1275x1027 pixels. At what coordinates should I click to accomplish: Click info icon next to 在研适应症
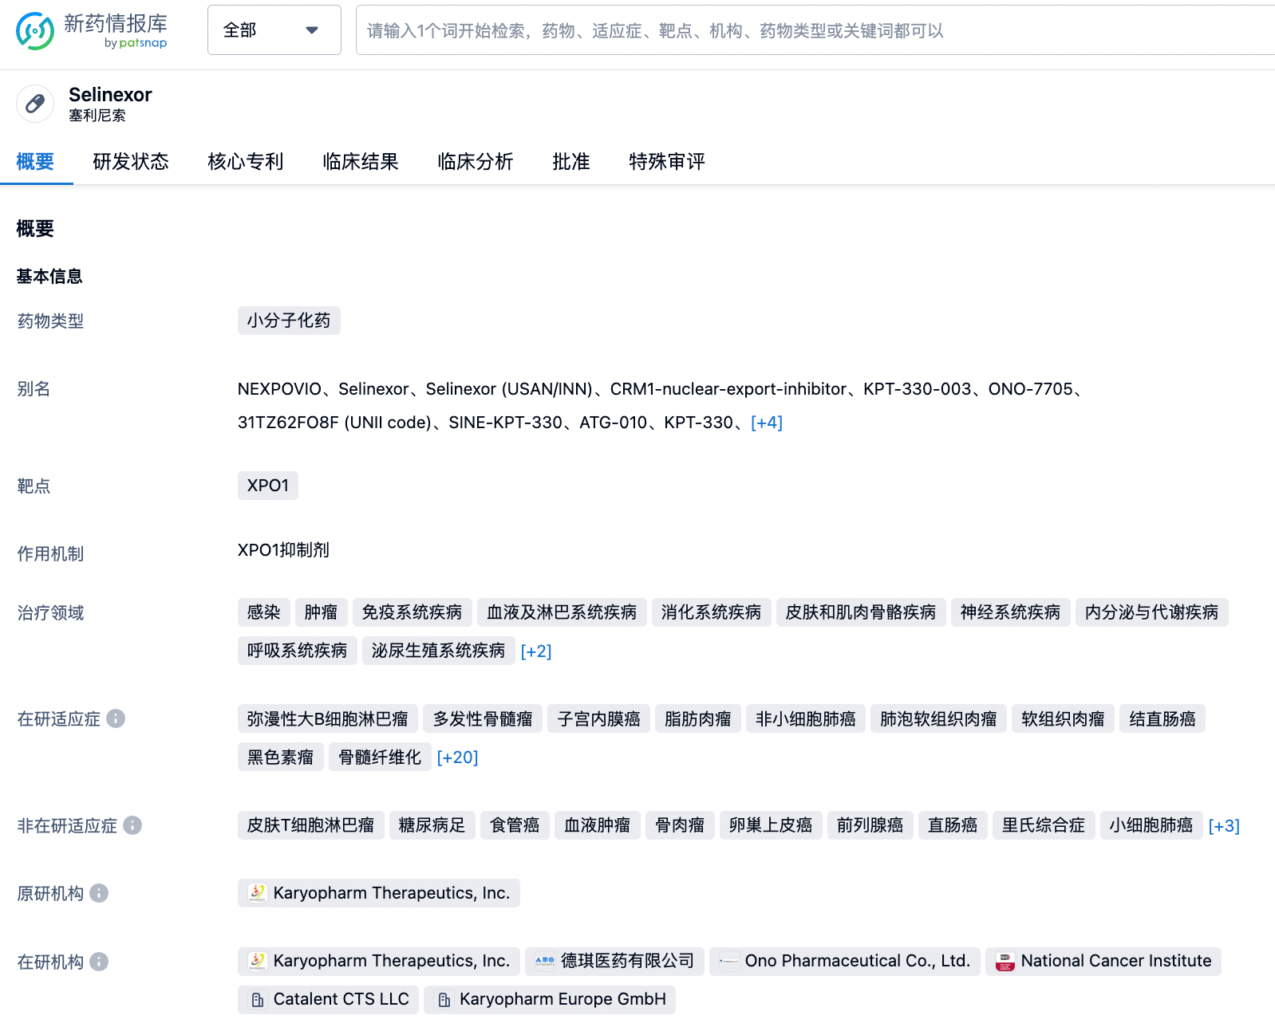[x=116, y=718]
